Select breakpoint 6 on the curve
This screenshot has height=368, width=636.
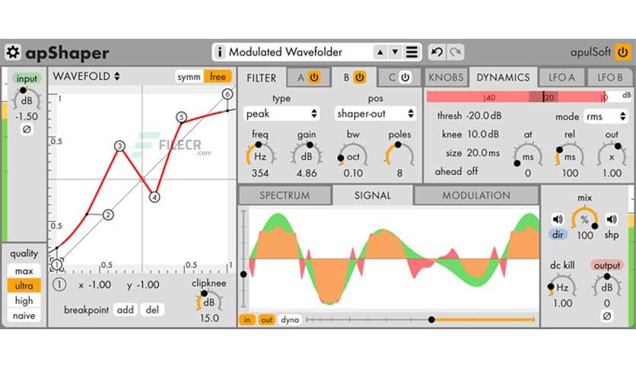point(227,94)
